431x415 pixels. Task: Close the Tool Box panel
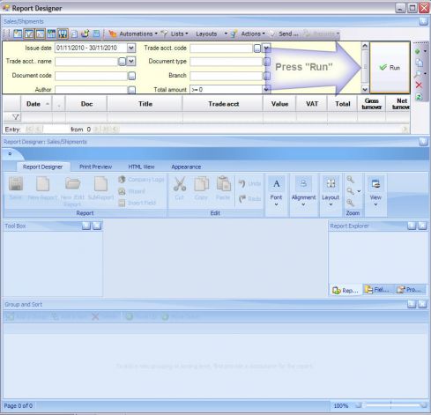pos(97,226)
